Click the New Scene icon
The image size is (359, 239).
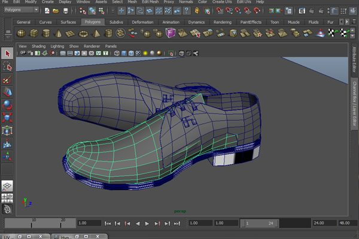pos(47,11)
